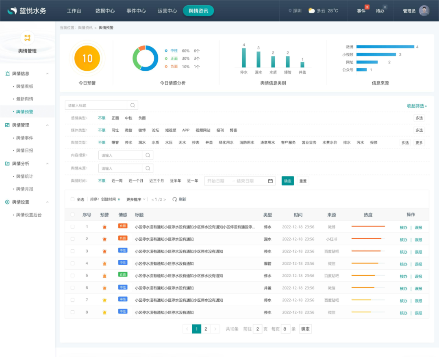Toggle the table header checkbox
The width and height of the screenshot is (439, 357).
coord(72,214)
